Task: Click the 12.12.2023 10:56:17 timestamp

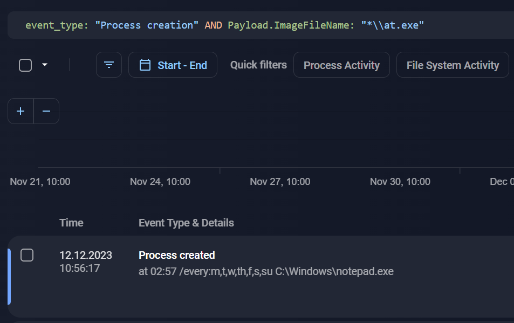Action: pyautogui.click(x=86, y=262)
